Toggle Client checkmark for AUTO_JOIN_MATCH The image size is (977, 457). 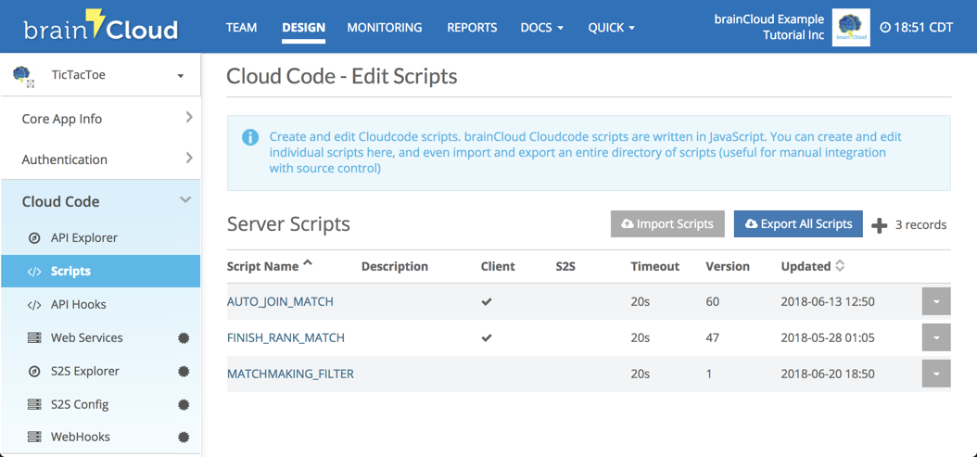(x=487, y=302)
